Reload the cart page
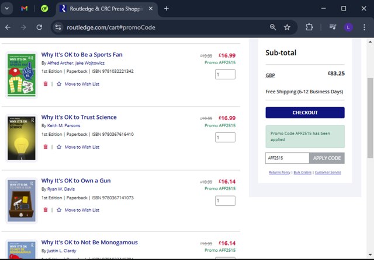The height and width of the screenshot is (260, 374). 39,27
